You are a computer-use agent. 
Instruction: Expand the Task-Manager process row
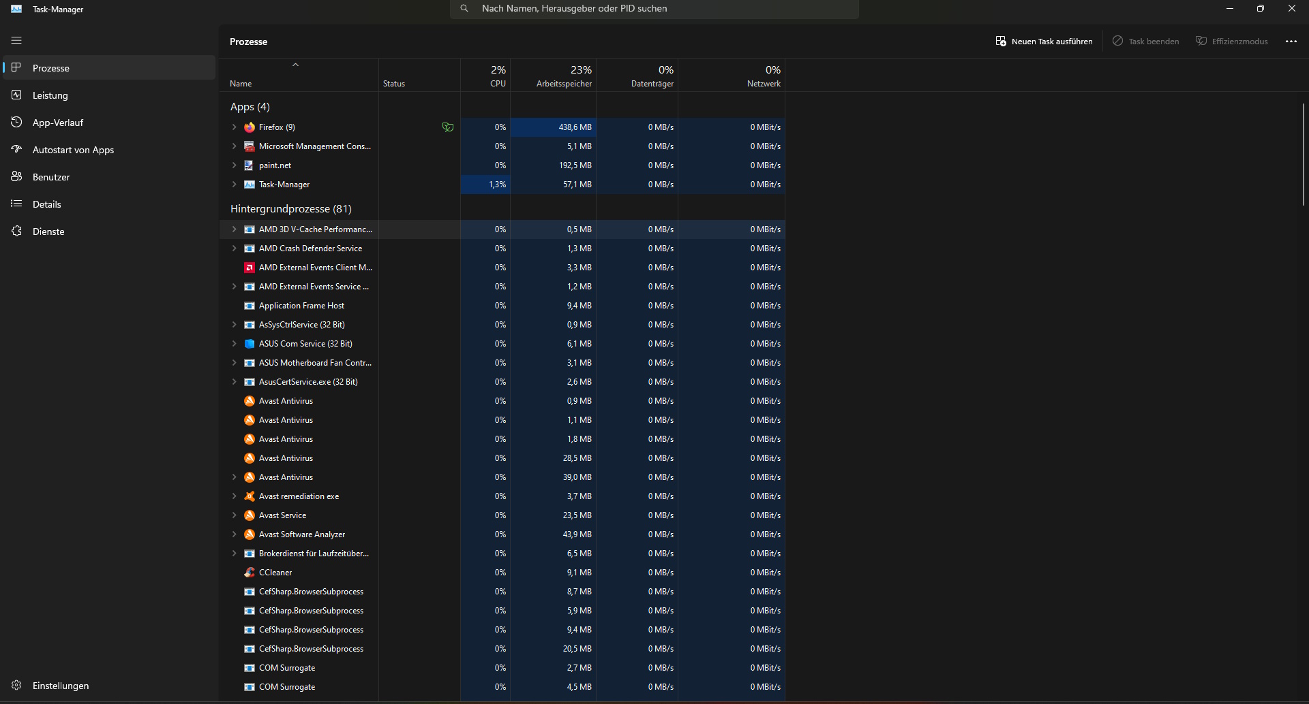tap(234, 185)
